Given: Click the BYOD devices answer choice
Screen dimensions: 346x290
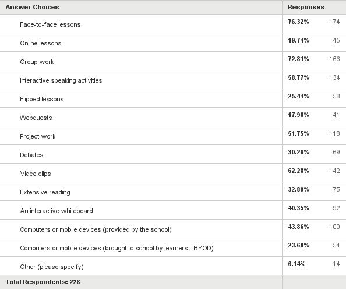Looking at the screenshot, I should (116, 248).
